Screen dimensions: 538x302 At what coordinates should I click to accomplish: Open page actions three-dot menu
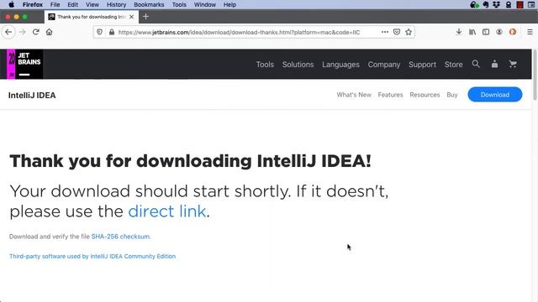click(385, 32)
